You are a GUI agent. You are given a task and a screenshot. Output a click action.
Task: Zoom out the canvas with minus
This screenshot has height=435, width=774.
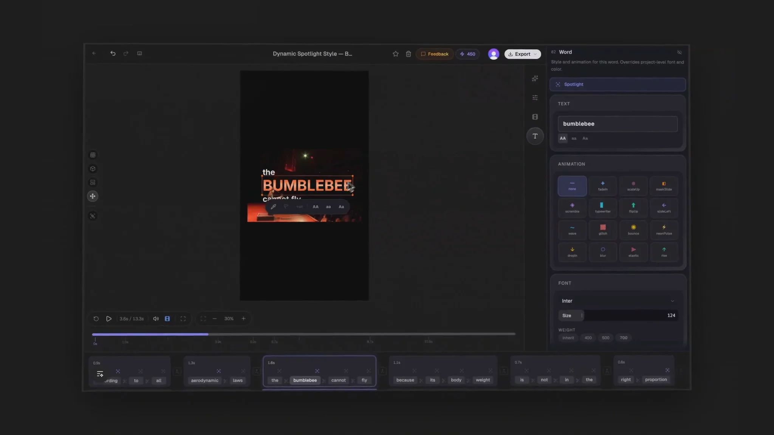pos(215,319)
